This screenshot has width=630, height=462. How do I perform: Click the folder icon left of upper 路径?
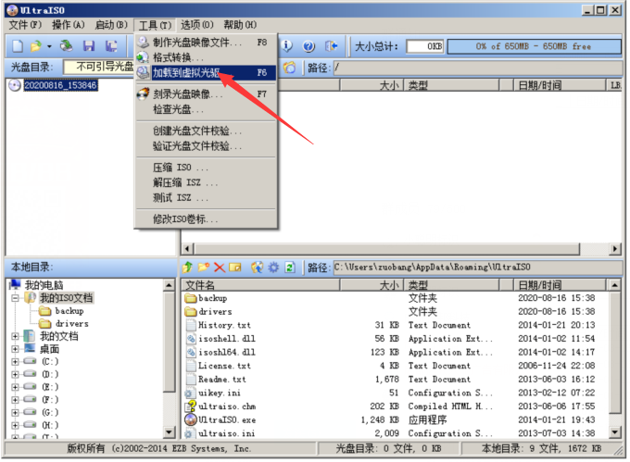(x=289, y=68)
